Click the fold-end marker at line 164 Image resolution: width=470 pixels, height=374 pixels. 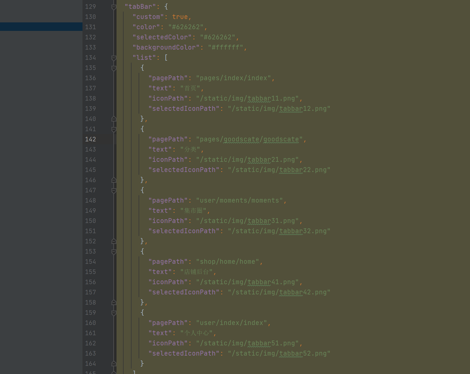(x=114, y=364)
